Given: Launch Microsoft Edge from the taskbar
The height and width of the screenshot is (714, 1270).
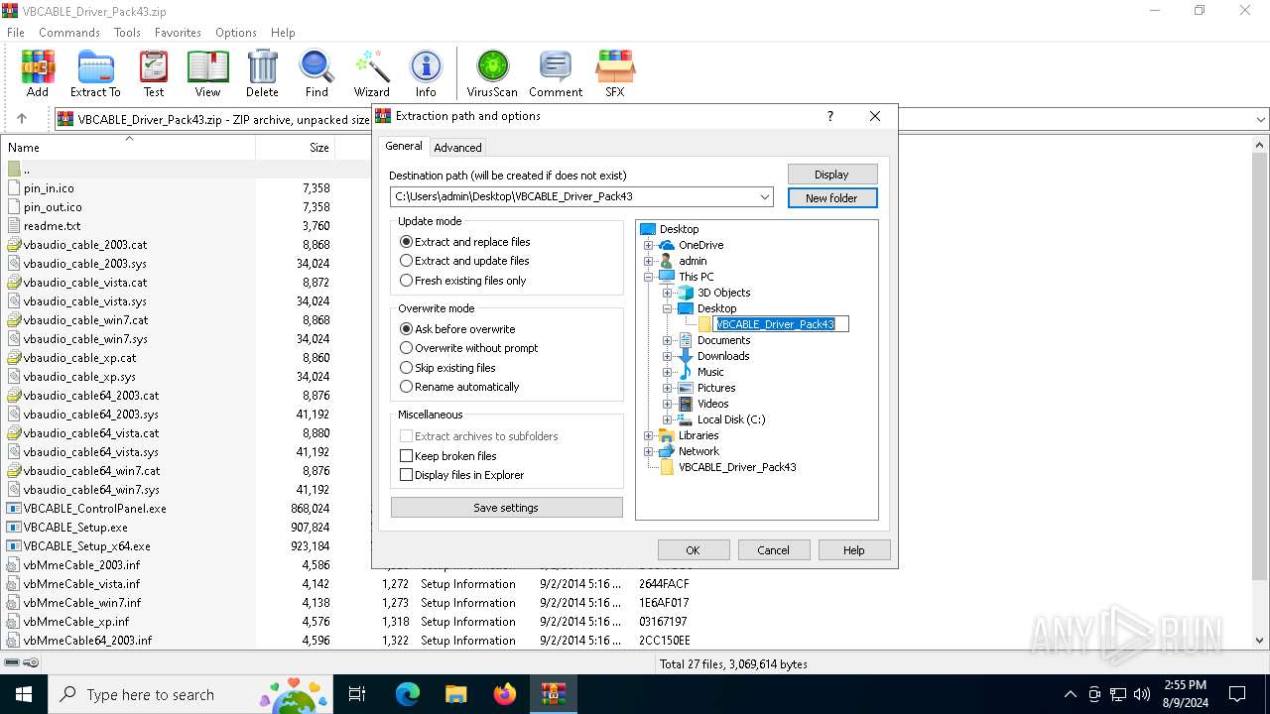Looking at the screenshot, I should pos(408,694).
